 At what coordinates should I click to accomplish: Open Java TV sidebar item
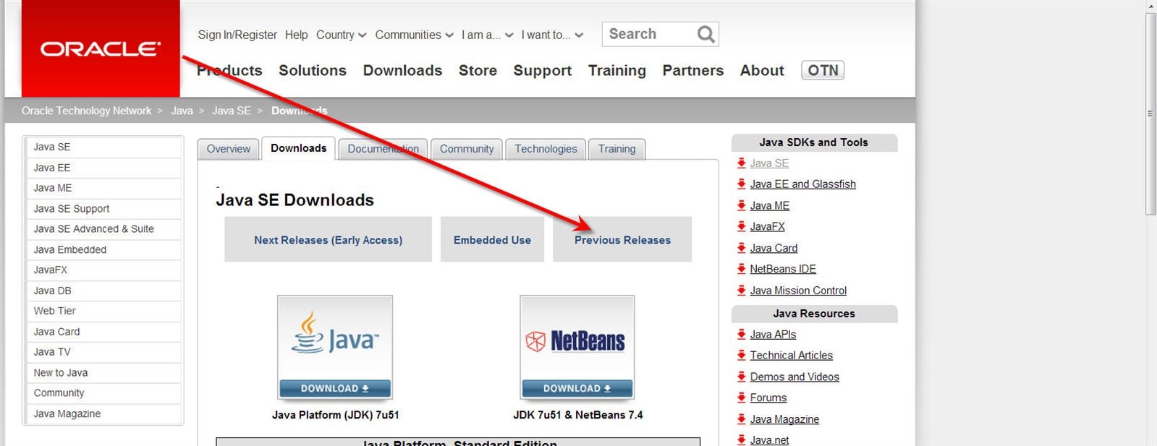click(103, 352)
